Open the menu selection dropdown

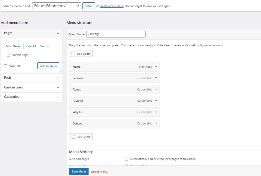click(56, 6)
